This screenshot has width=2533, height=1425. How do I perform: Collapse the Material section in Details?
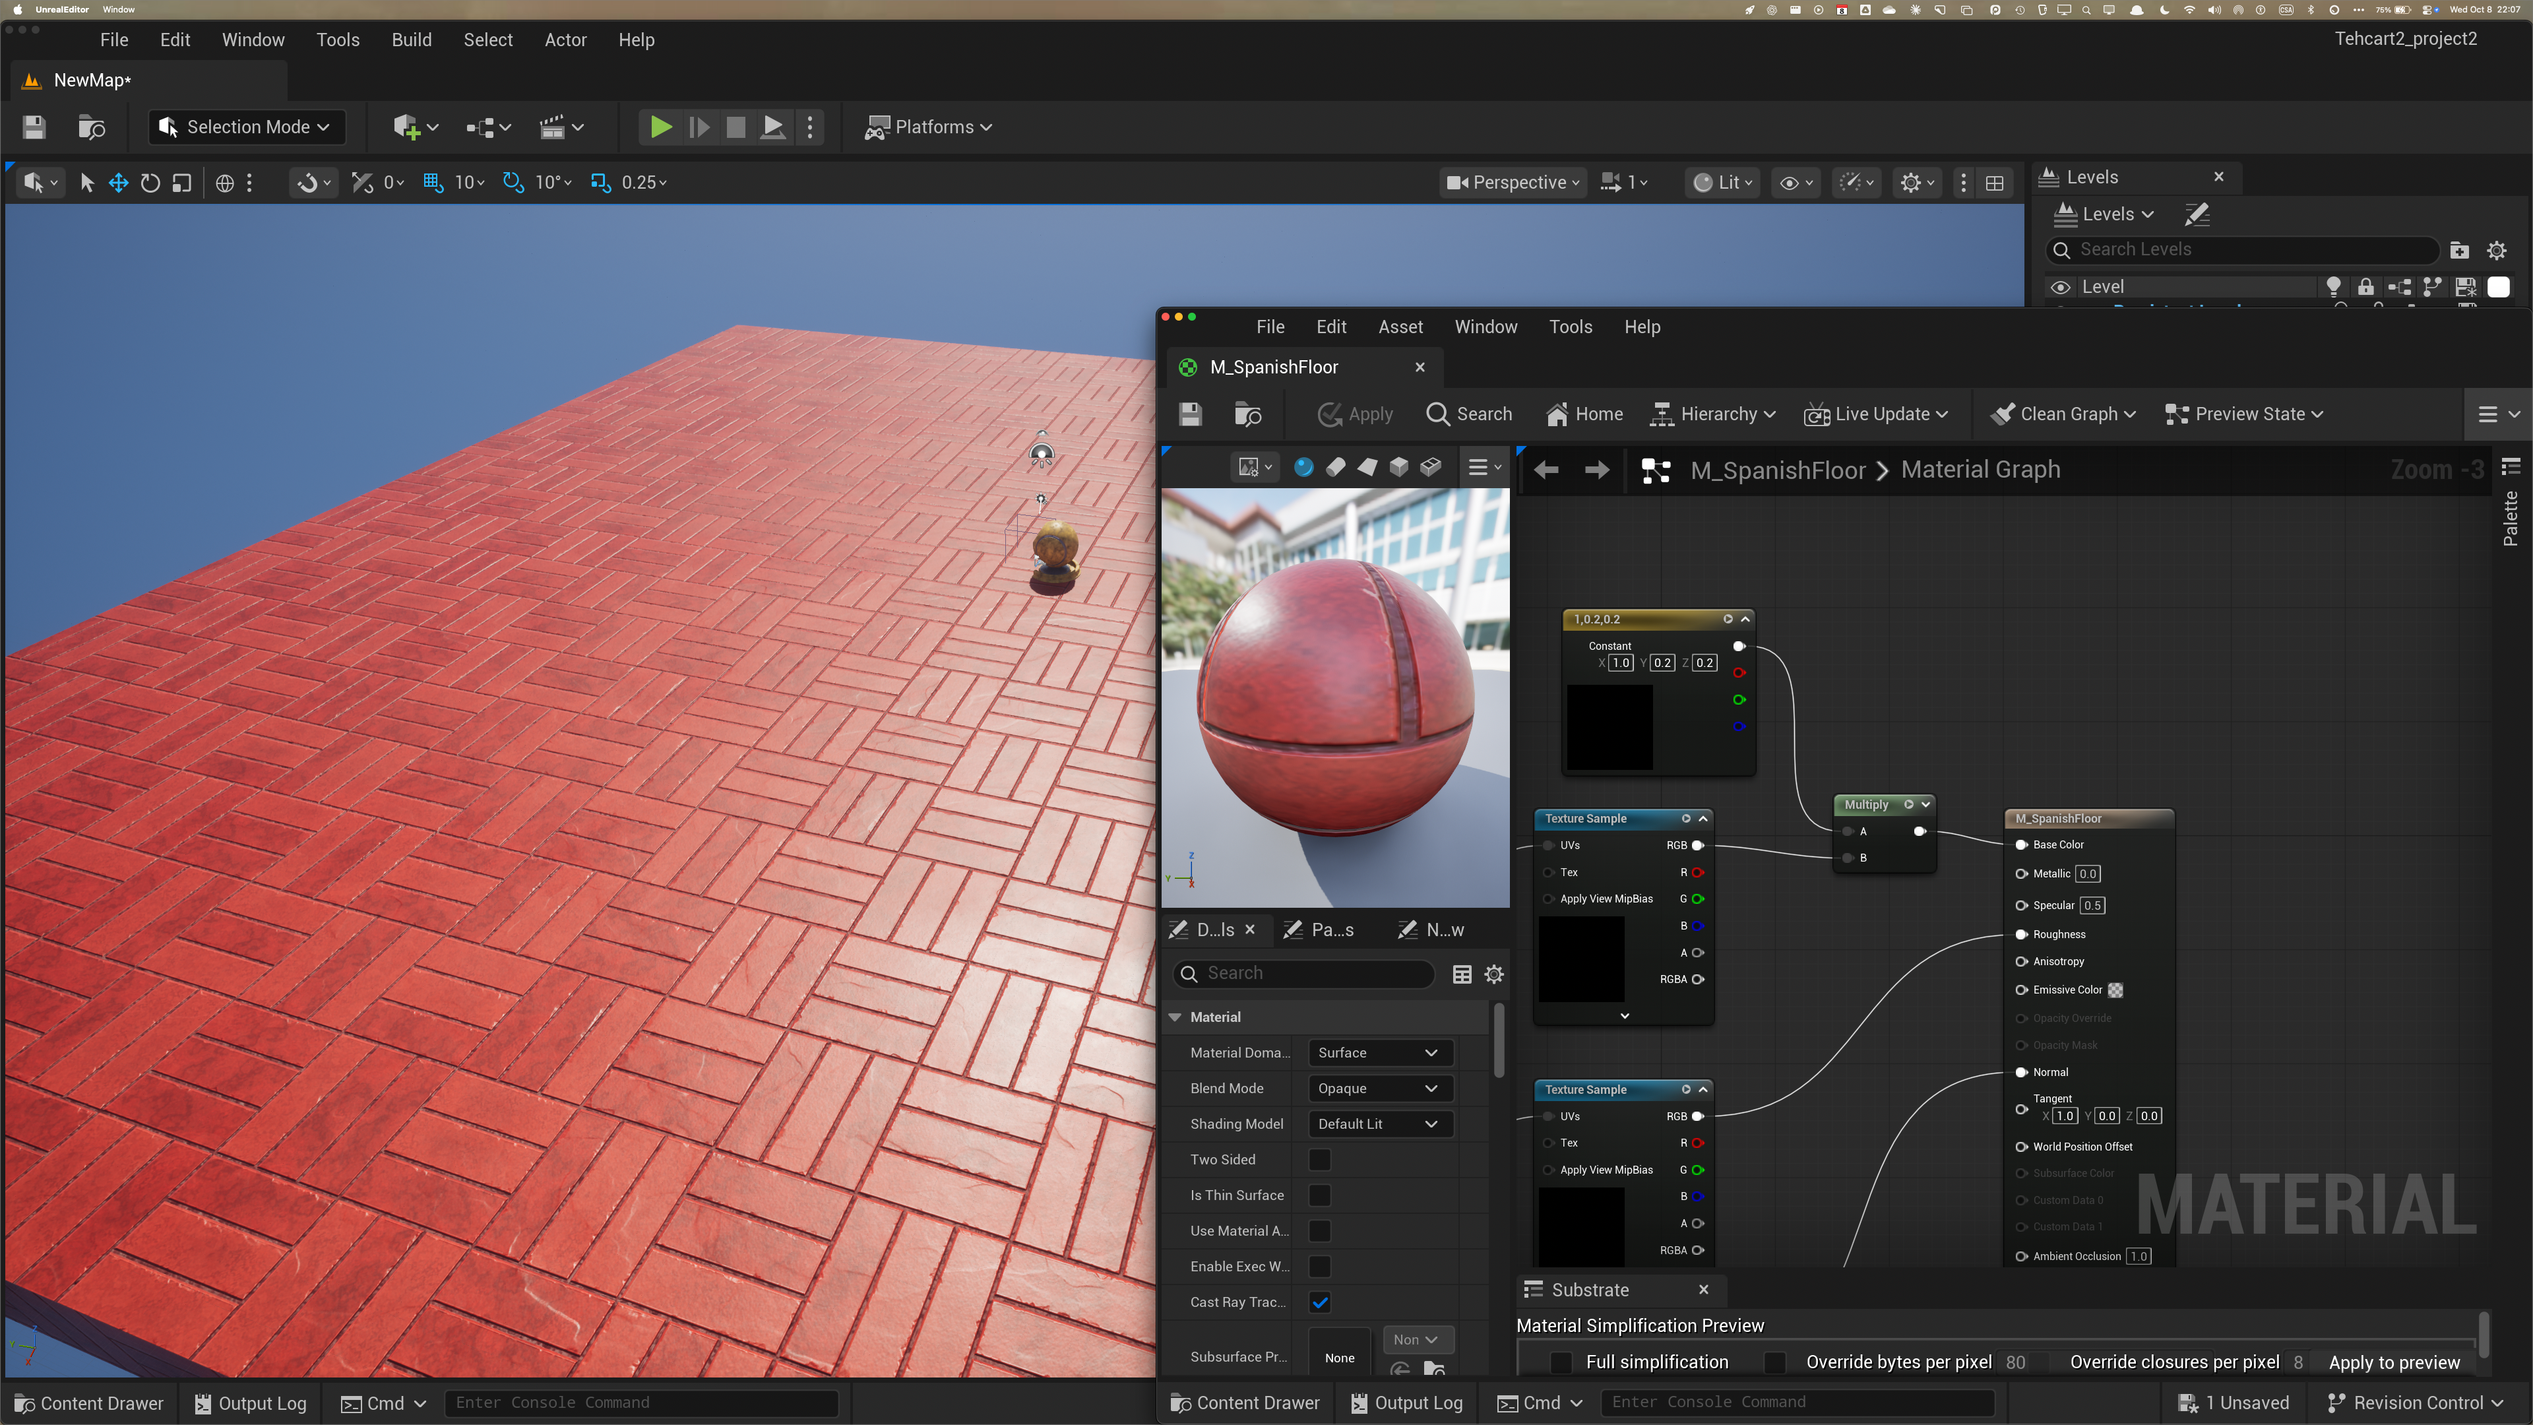1174,1018
